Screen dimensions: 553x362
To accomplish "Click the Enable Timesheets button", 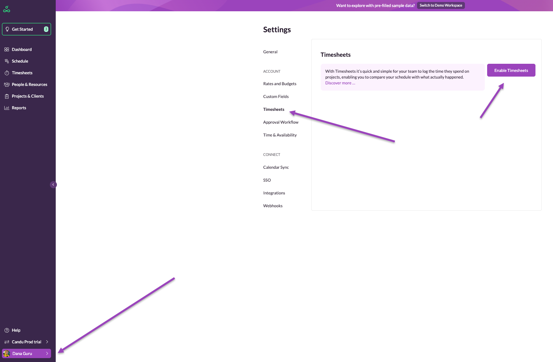I will pyautogui.click(x=511, y=70).
